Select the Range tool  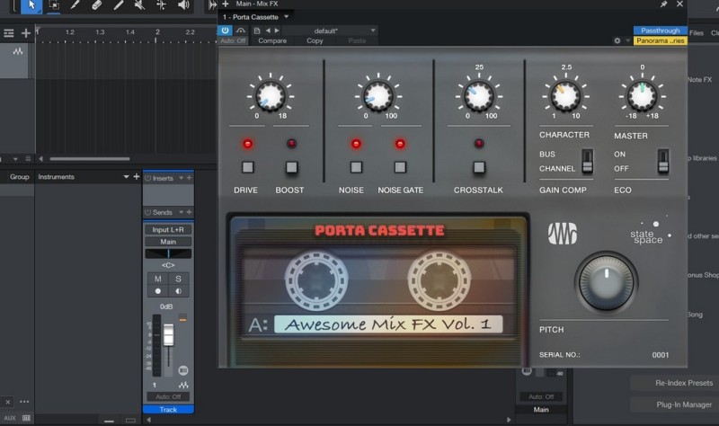(x=54, y=5)
